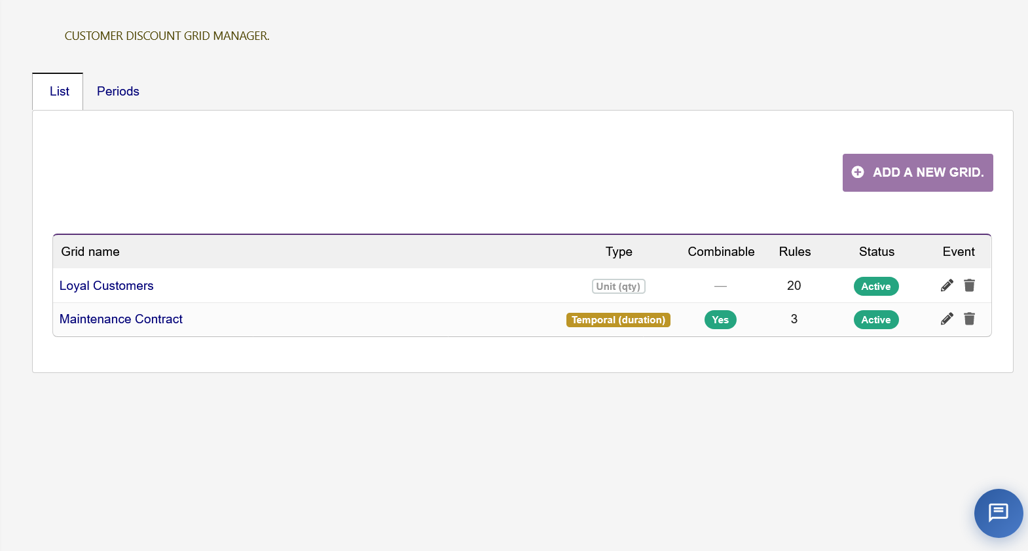Click the Rules column header
This screenshot has width=1028, height=551.
coord(795,252)
